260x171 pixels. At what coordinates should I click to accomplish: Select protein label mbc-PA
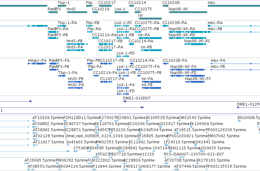coord(218,61)
